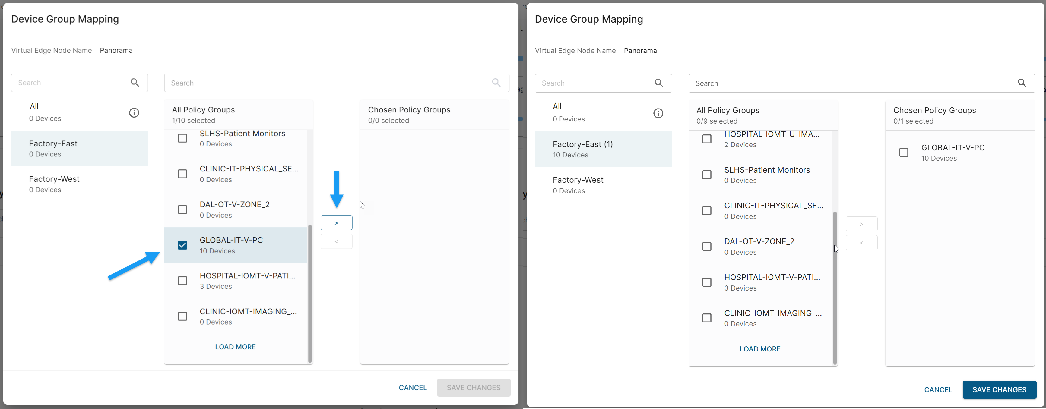Check HOSPITAL-IOMT-U-IMA... checkbox in right dialog
The width and height of the screenshot is (1046, 409).
tap(707, 139)
